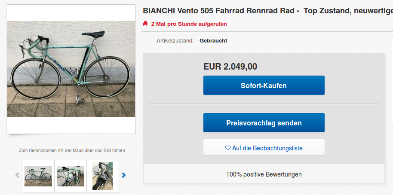Image resolution: width=393 pixels, height=195 pixels.
Task: Select first thumbnail of full bicycle
Action: pos(38,176)
